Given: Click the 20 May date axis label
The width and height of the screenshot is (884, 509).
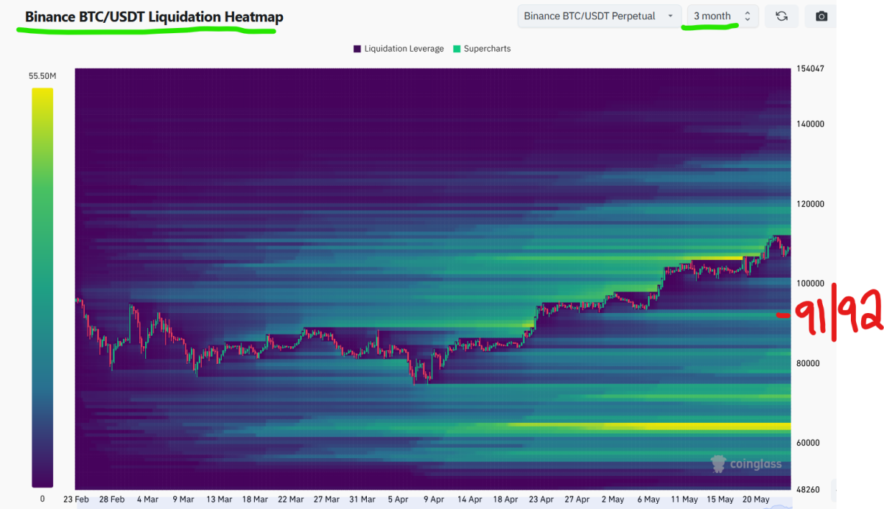Looking at the screenshot, I should coord(756,499).
